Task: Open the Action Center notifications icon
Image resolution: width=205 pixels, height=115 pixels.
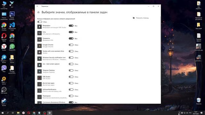Action: click(x=201, y=113)
